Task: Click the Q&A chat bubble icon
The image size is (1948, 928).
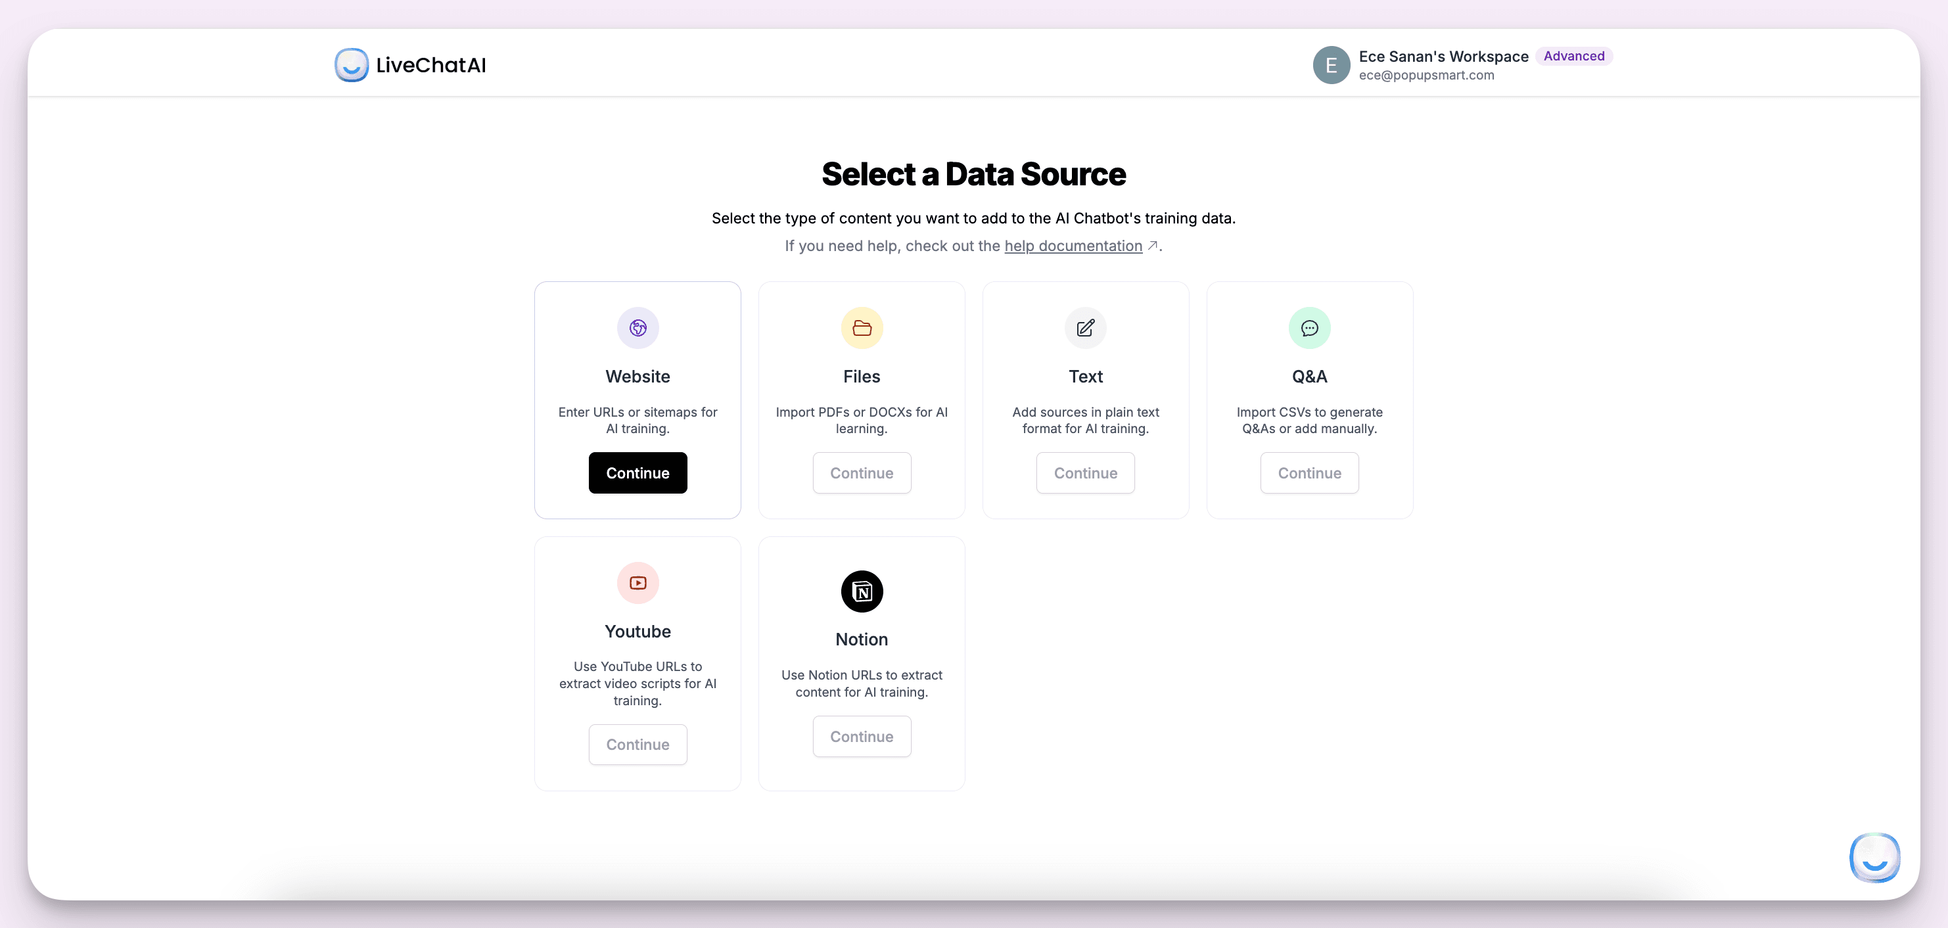Action: coord(1309,327)
